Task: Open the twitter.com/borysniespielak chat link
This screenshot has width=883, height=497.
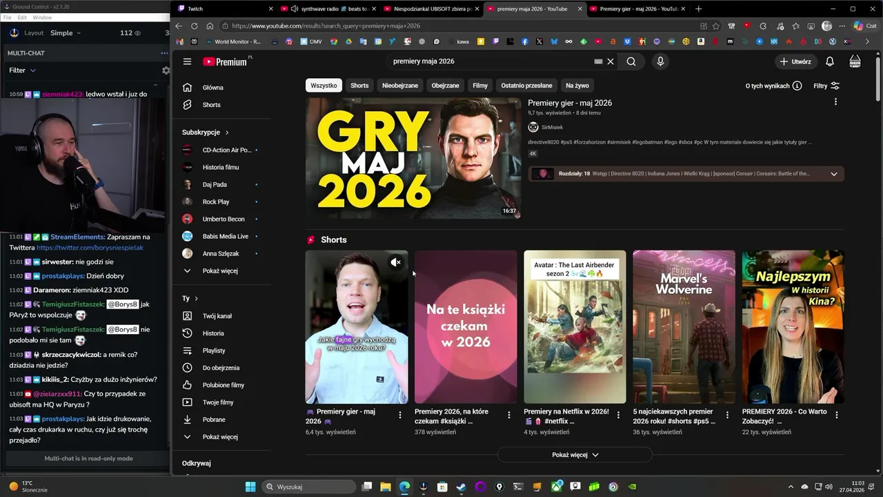Action: coord(90,248)
